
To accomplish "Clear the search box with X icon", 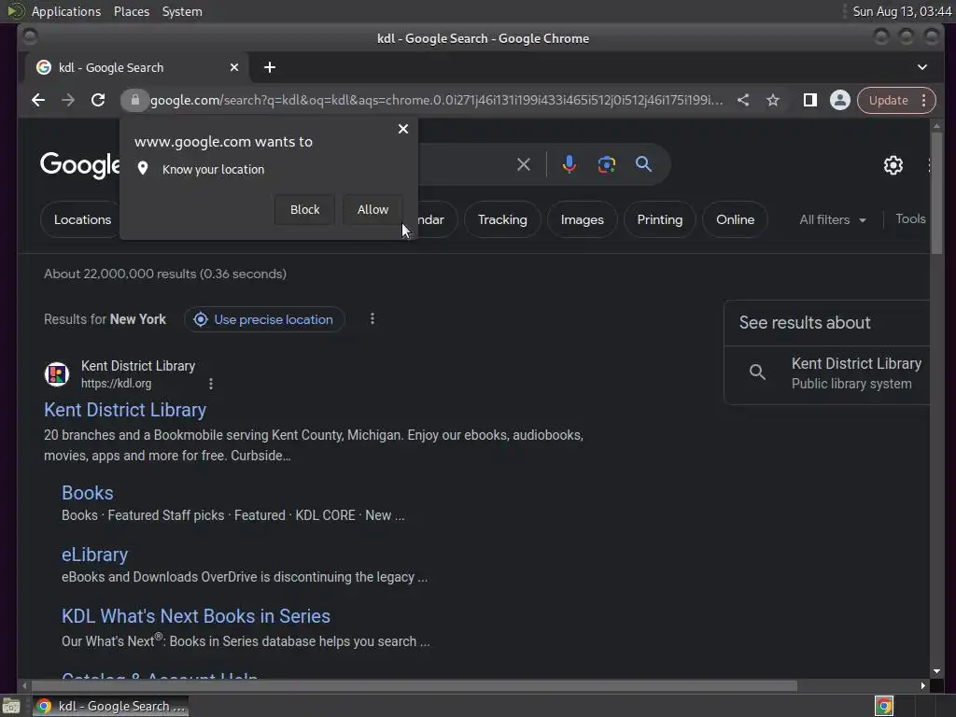I will pos(523,164).
